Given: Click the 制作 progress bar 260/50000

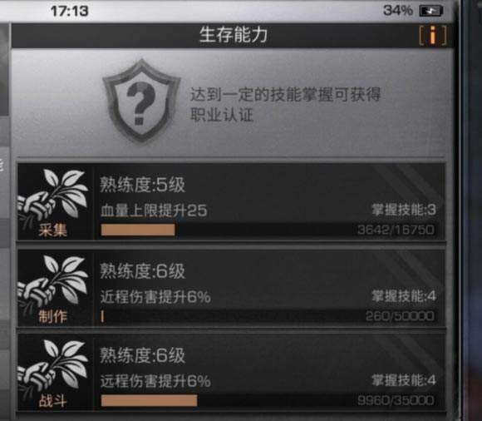Looking at the screenshot, I should click(268, 316).
